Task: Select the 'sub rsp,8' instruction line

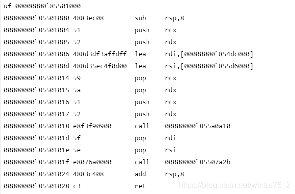Action: point(94,18)
